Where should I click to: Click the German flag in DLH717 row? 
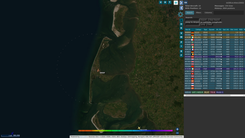point(193,52)
